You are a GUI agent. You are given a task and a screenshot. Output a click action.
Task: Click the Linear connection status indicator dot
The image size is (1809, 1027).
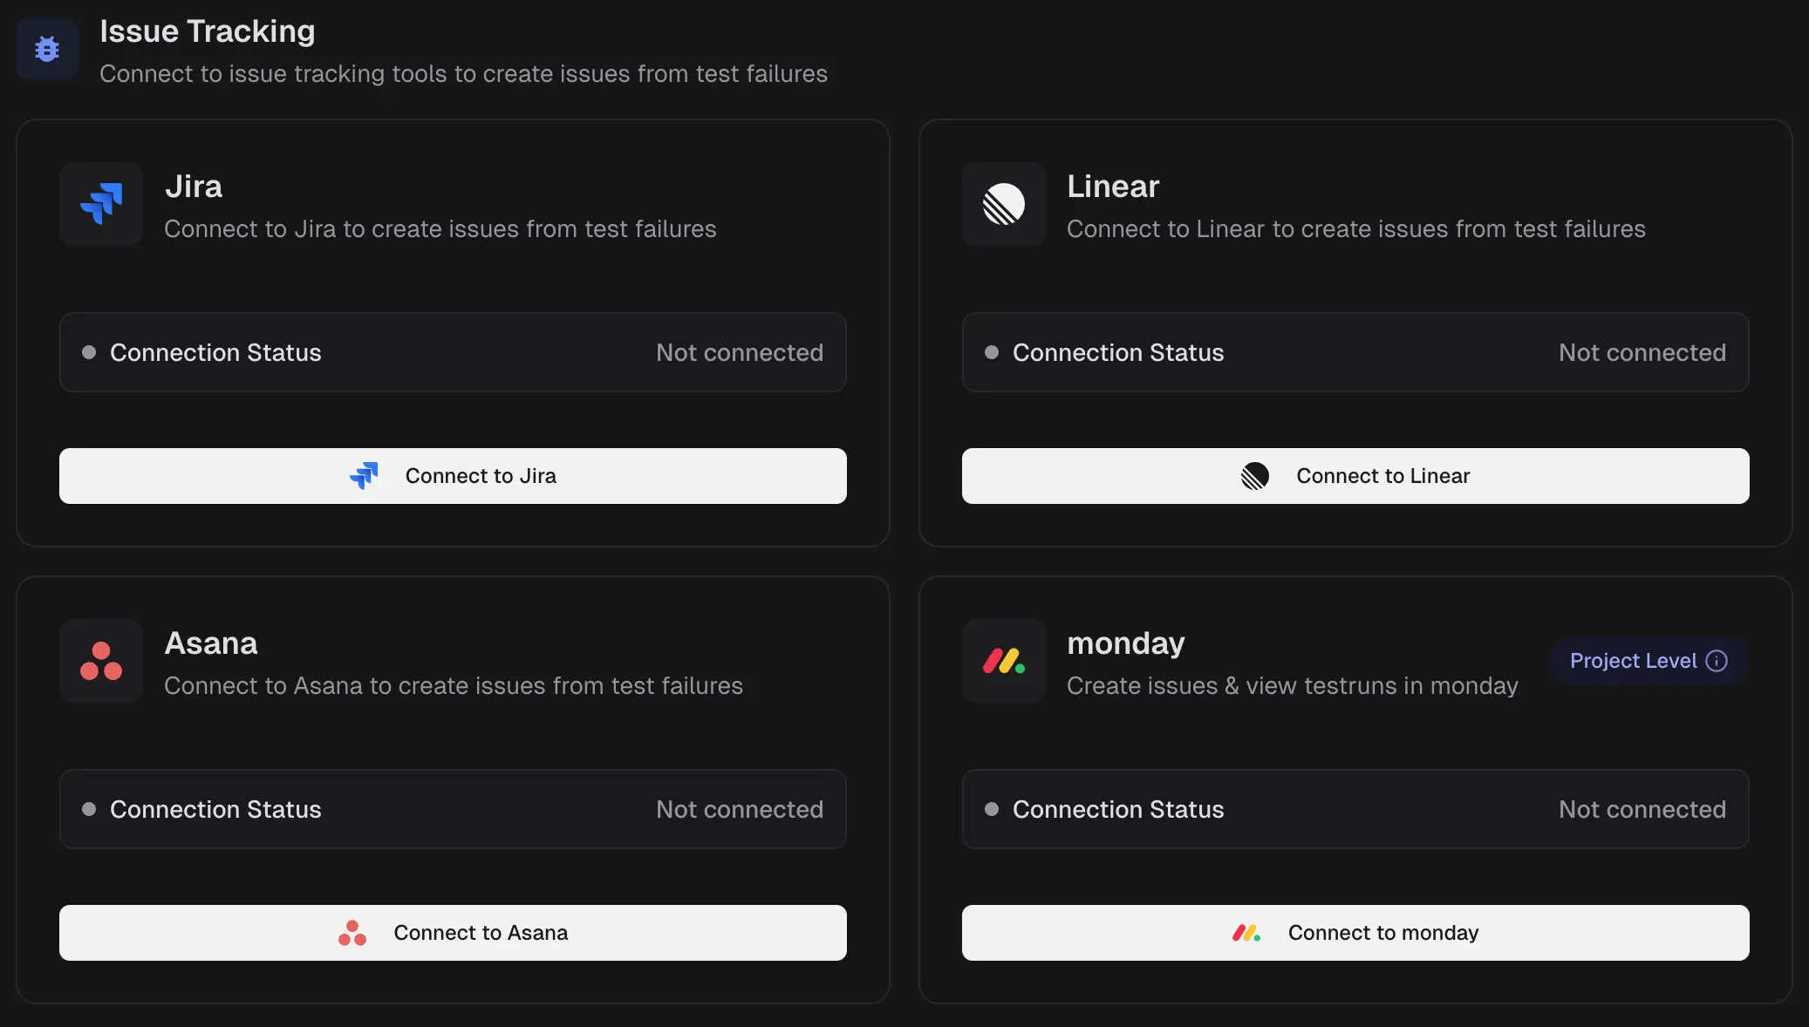[990, 352]
